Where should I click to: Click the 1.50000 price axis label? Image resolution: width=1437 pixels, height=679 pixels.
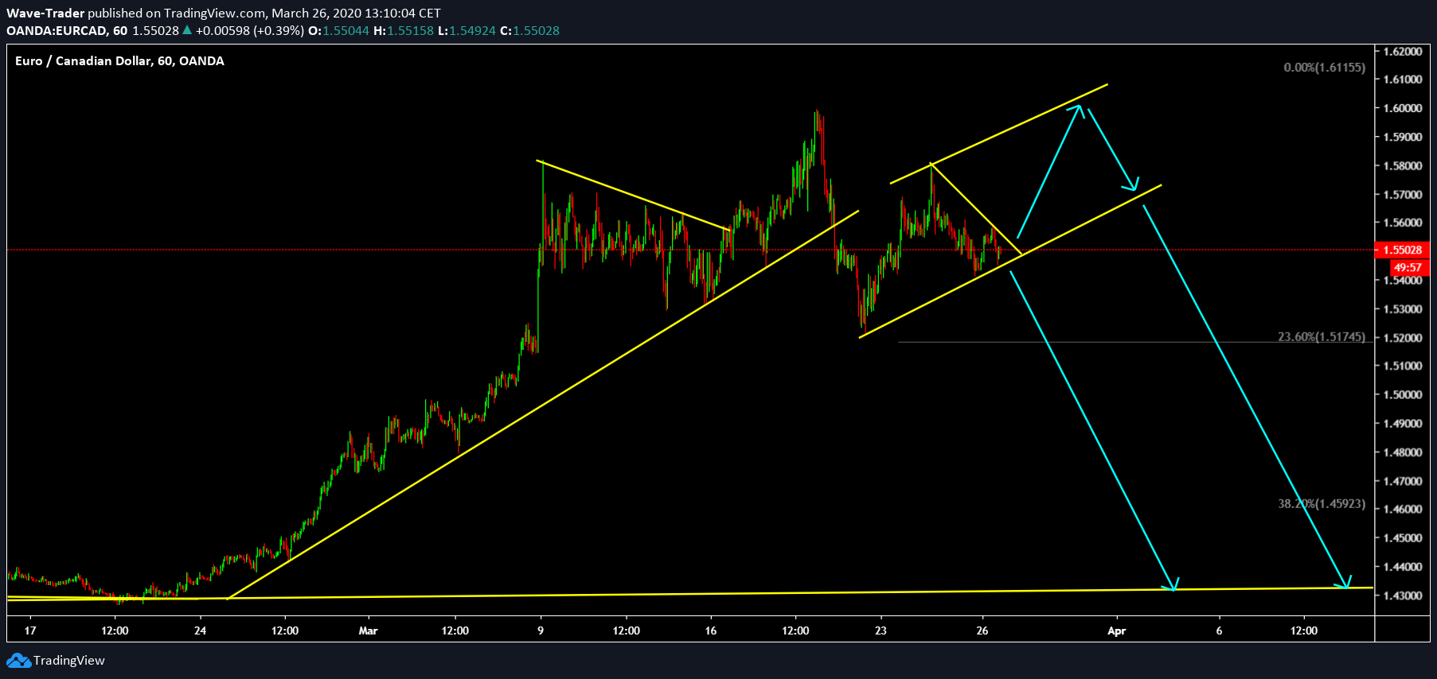[1402, 394]
